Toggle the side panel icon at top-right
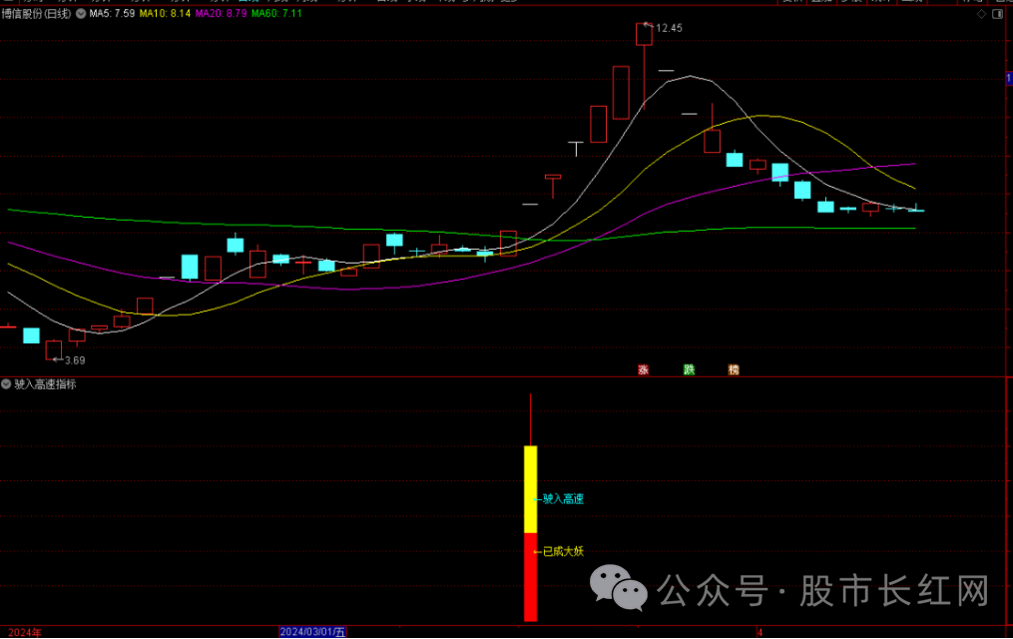Image resolution: width=1013 pixels, height=639 pixels. [x=997, y=14]
